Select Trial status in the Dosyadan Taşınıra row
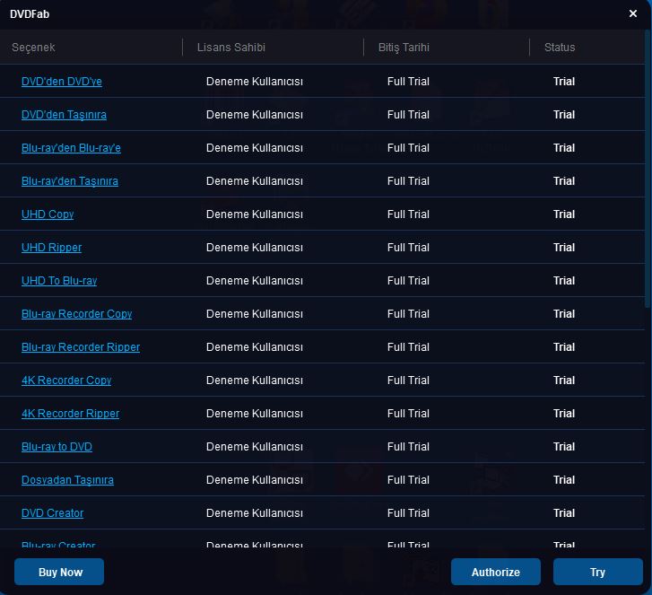652x595 pixels. click(x=564, y=480)
